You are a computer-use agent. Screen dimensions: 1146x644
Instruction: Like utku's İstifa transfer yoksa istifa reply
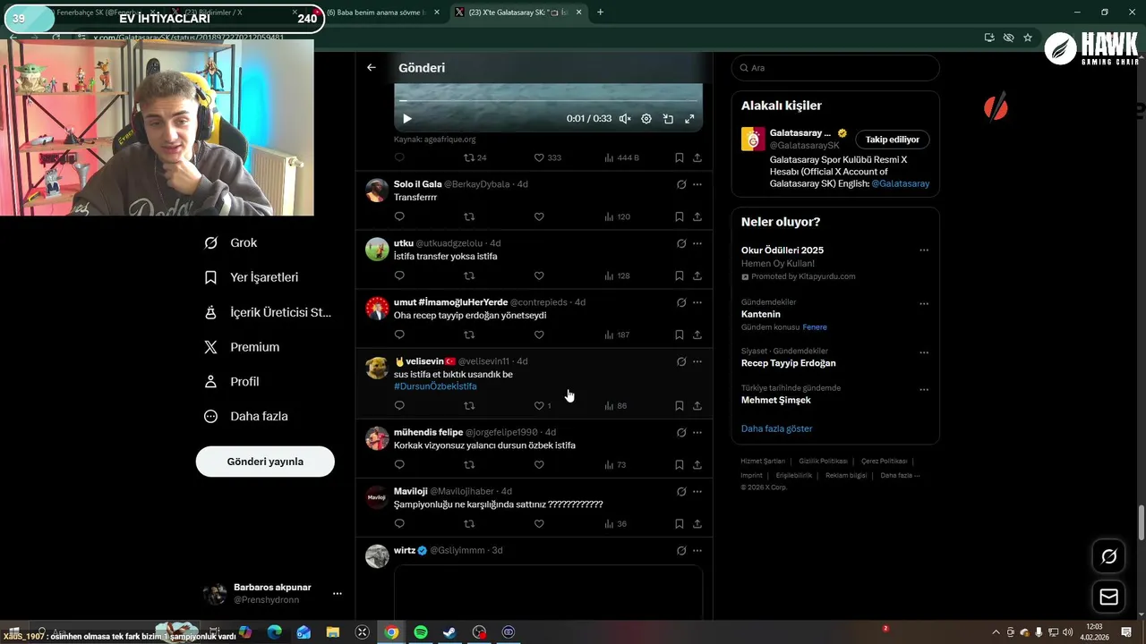pos(539,275)
